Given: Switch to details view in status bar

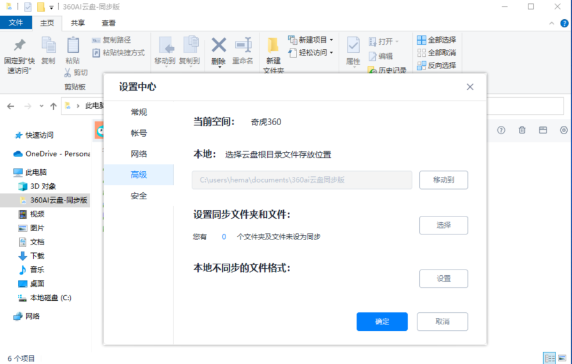Looking at the screenshot, I should pos(550,358).
